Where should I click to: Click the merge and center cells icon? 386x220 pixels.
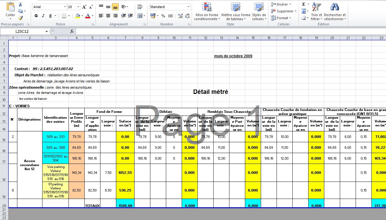(x=140, y=15)
